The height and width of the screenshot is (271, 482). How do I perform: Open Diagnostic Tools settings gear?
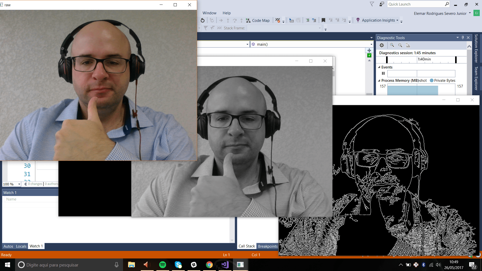(x=382, y=45)
